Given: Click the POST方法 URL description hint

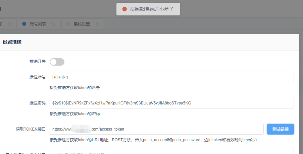Looking at the screenshot, I should 153,140.
